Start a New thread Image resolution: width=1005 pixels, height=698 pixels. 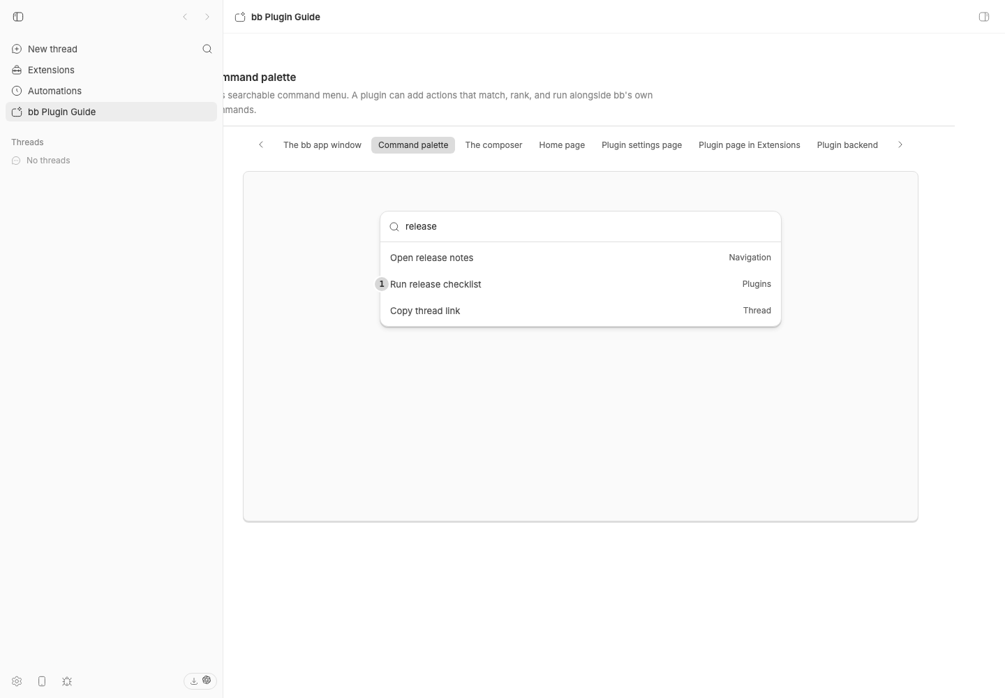coord(112,49)
